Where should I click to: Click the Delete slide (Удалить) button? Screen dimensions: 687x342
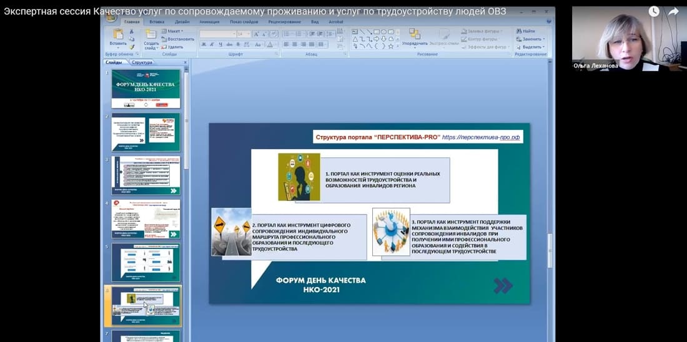pyautogui.click(x=172, y=47)
